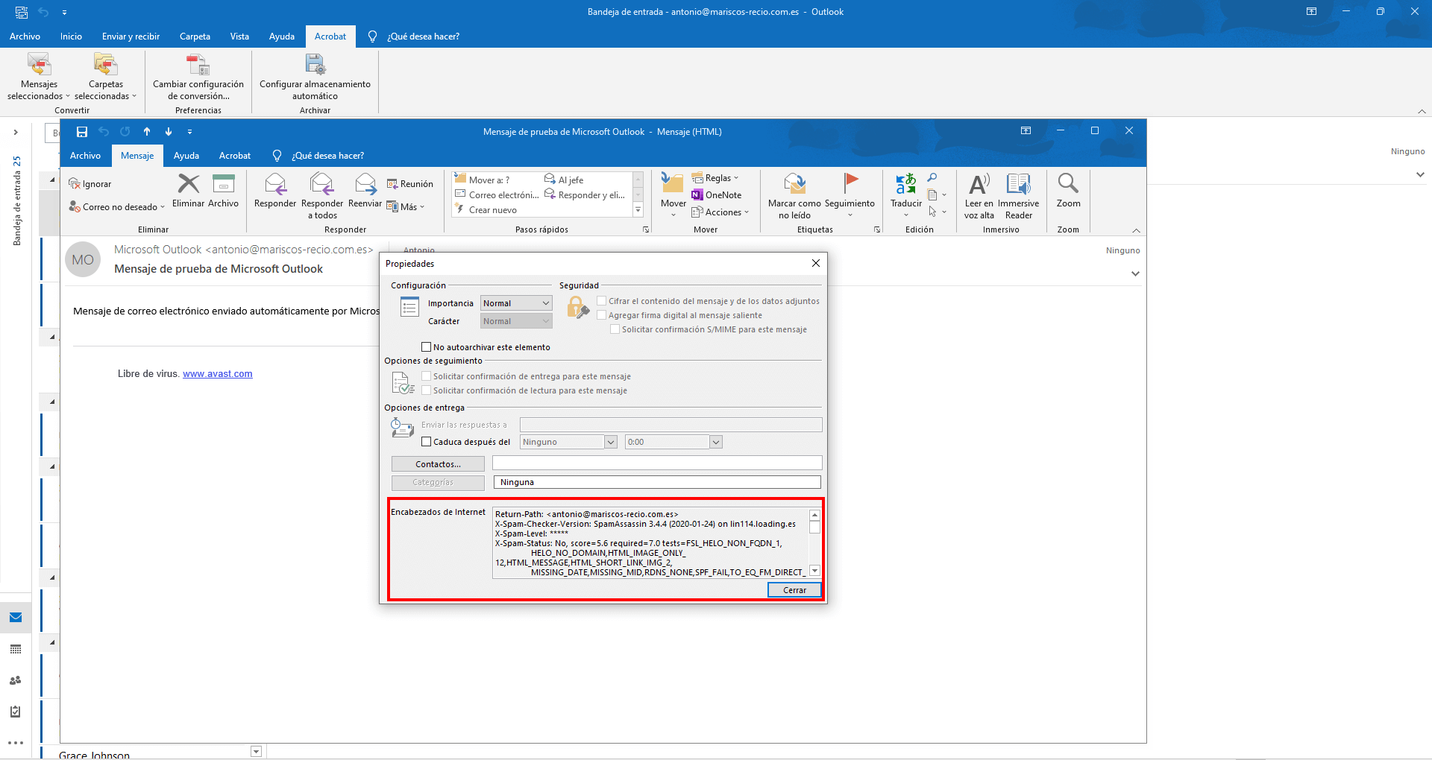Click Mensajes seleccionados convert icon
The image size is (1432, 760).
tap(39, 65)
